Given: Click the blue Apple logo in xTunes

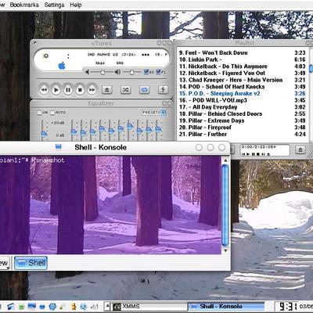Looking at the screenshot, I should click(62, 66).
